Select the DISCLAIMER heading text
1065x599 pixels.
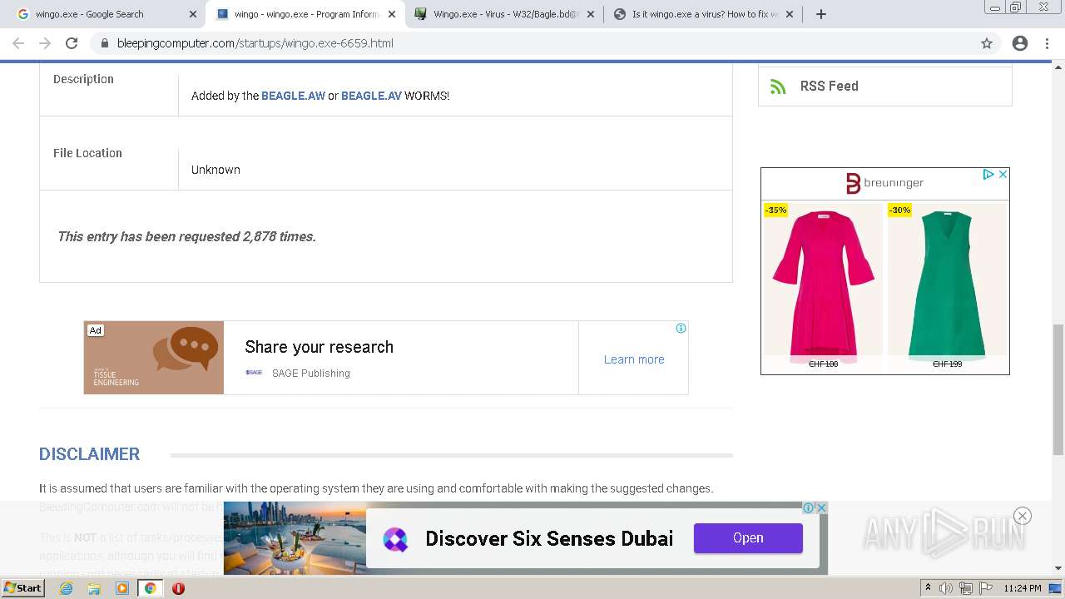(x=89, y=454)
